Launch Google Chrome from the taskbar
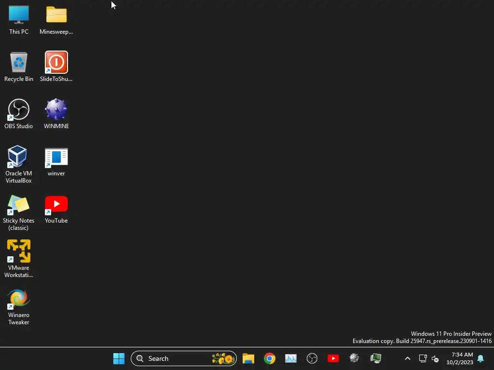 269,358
